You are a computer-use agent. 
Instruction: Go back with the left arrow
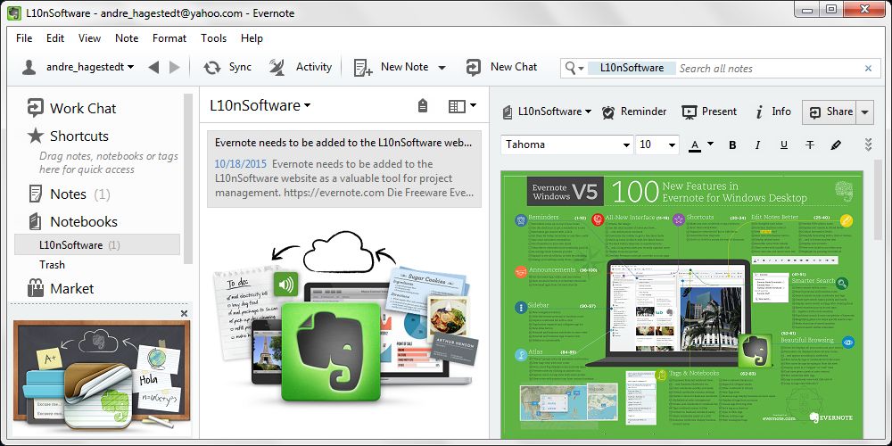click(x=153, y=67)
